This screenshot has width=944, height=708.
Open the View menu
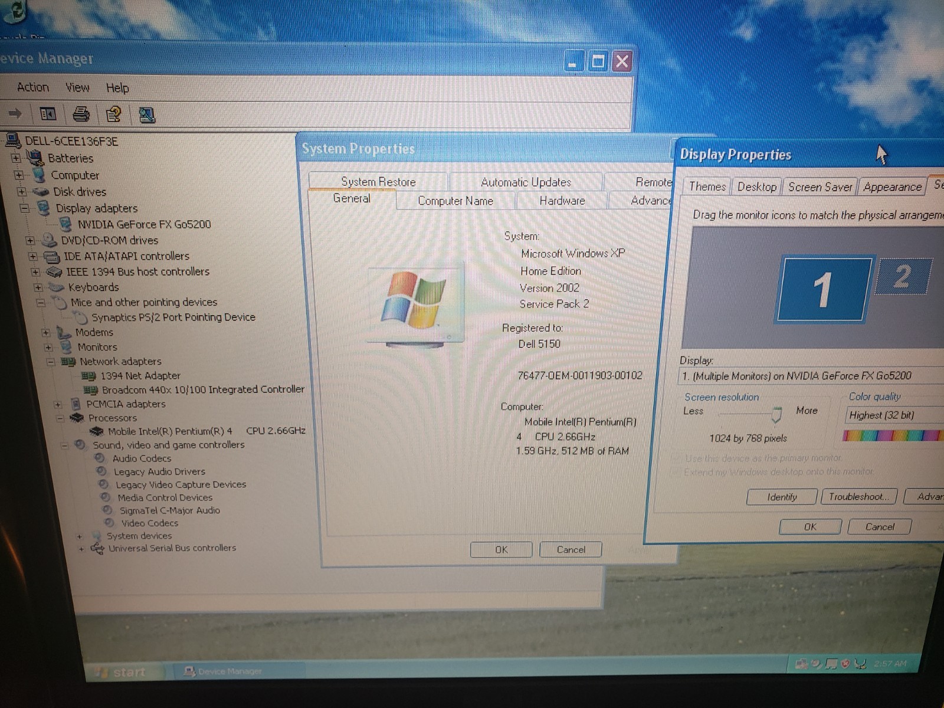pyautogui.click(x=77, y=88)
